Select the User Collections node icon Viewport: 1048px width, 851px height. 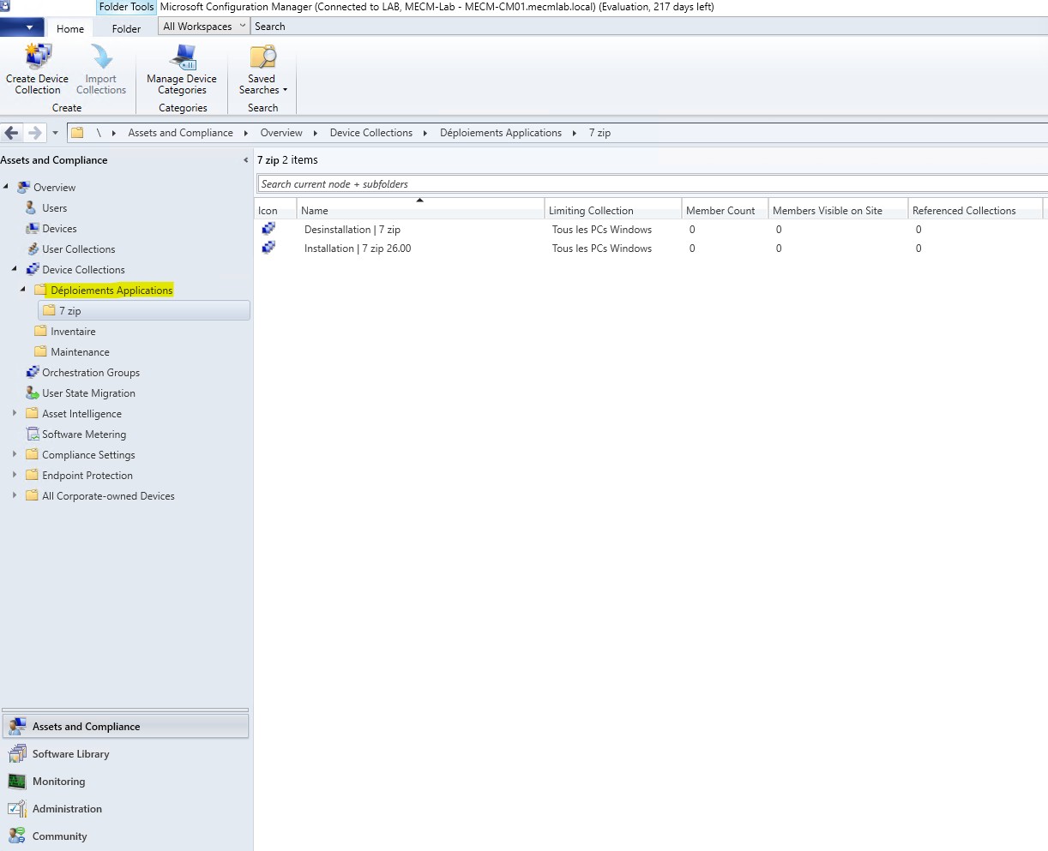(x=33, y=249)
